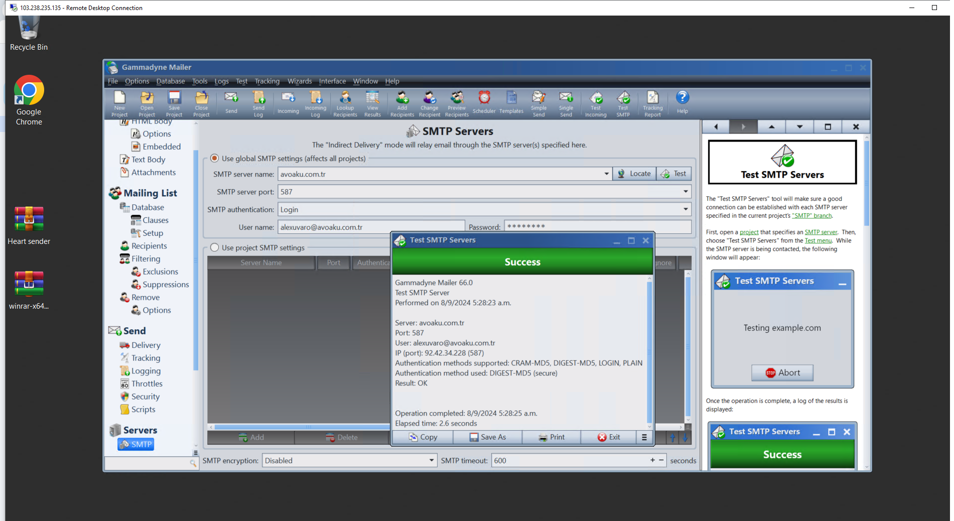
Task: Open the Wizards menu
Action: (299, 81)
